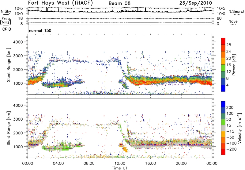245x170 pixels.
Task: Click the "Beam 08" label
Action: pyautogui.click(x=119, y=3)
